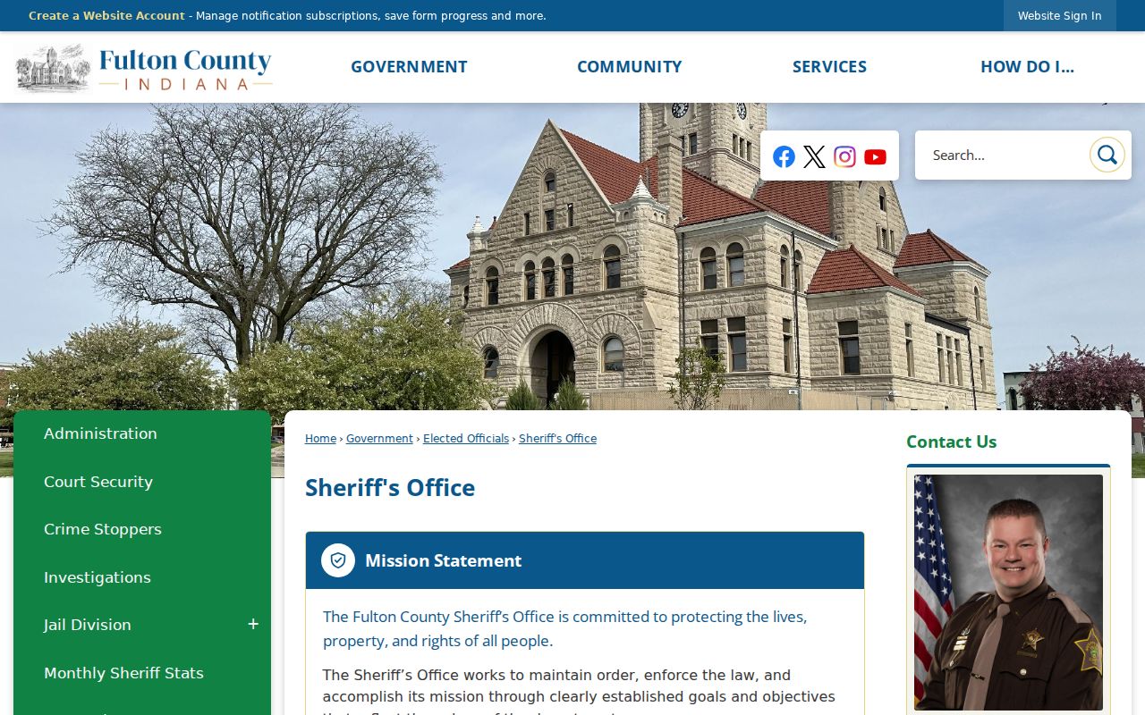Open the Community menu
This screenshot has width=1145, height=715.
click(x=629, y=67)
